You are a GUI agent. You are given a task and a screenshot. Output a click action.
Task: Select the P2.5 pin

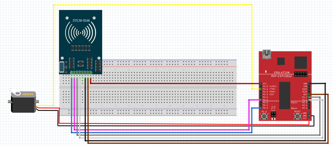pos(309,102)
